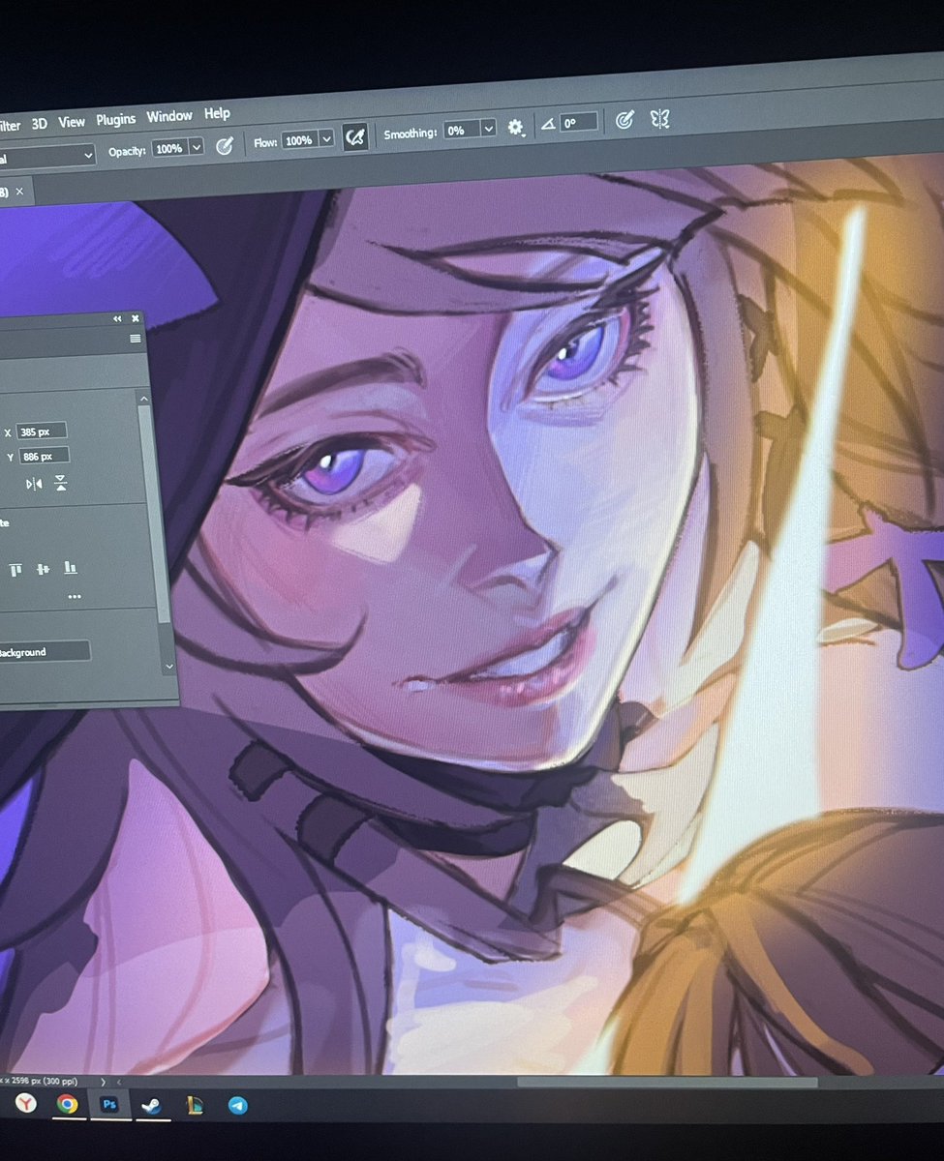This screenshot has width=944, height=1161.
Task: Show more align options ellipsis
Action: coord(75,597)
